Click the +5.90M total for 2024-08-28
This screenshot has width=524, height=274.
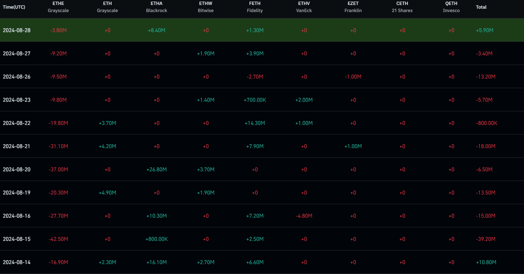[x=484, y=30]
